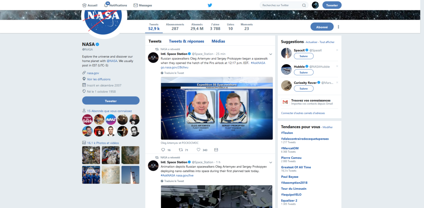Dismiss the SpaceX suggestion
This screenshot has height=208, width=424.
point(337,50)
